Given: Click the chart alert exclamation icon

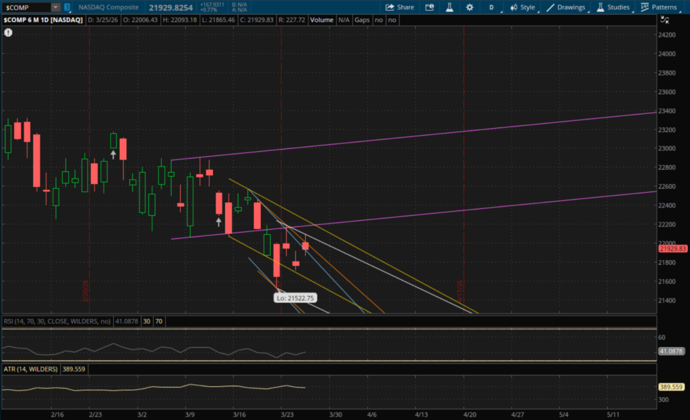Looking at the screenshot, I should coord(8,32).
